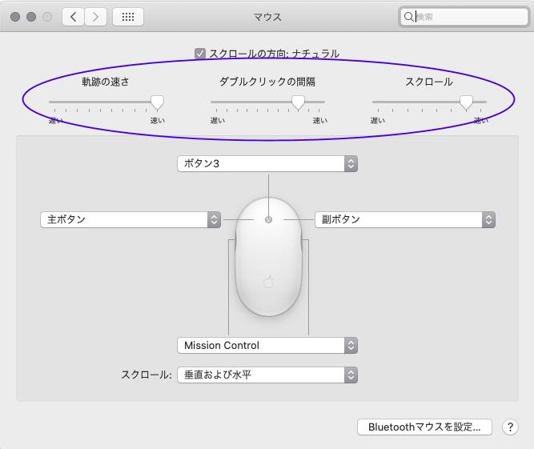Click the minimize window button
This screenshot has width=534, height=449.
tap(31, 17)
